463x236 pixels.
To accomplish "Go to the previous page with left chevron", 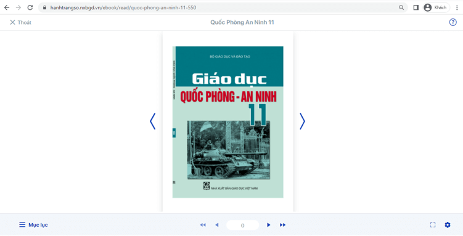I will pyautogui.click(x=153, y=121).
